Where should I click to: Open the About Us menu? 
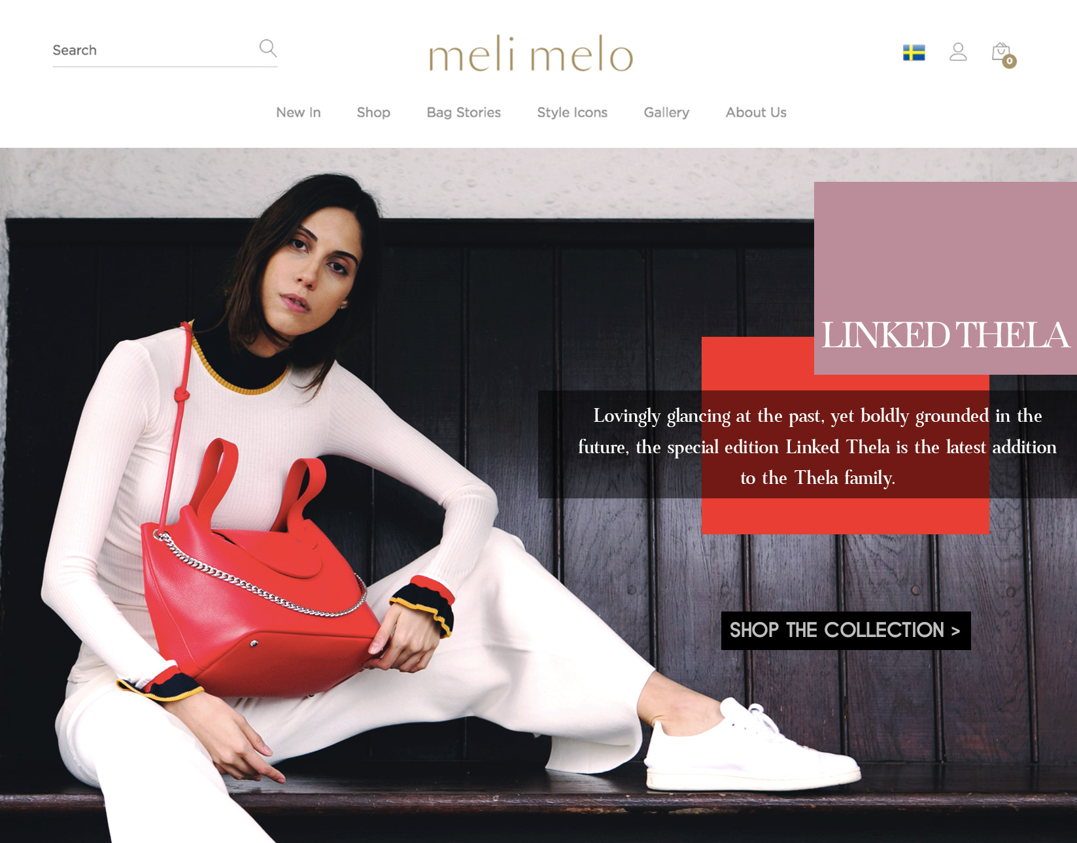click(x=756, y=112)
